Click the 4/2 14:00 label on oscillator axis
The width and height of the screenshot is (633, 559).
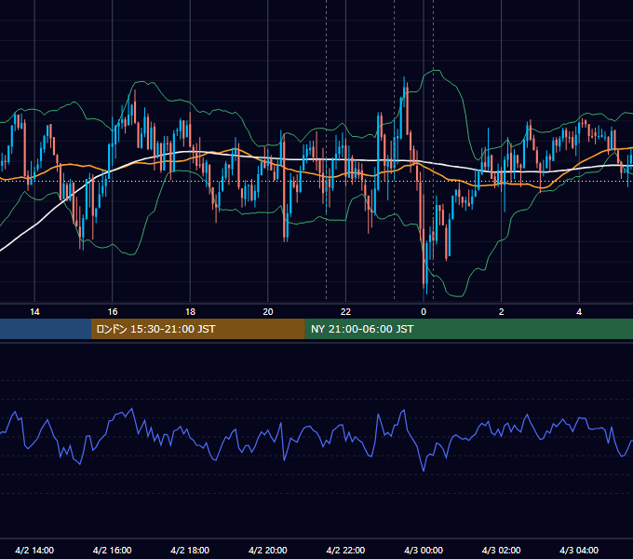point(34,550)
